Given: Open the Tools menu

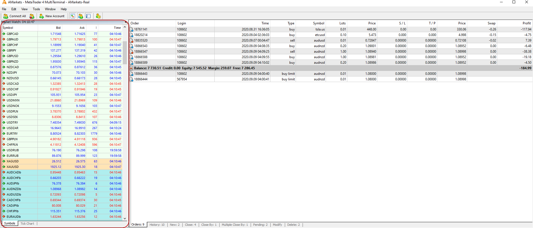Looking at the screenshot, I should (36, 9).
